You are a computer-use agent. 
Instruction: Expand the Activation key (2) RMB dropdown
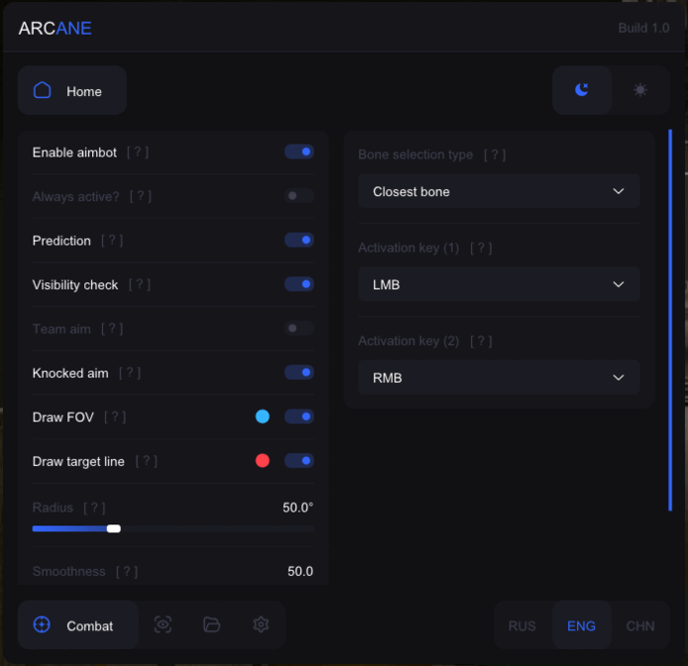pyautogui.click(x=499, y=377)
